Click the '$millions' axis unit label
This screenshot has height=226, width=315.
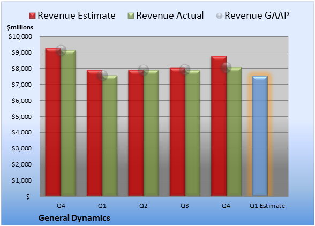20,27
